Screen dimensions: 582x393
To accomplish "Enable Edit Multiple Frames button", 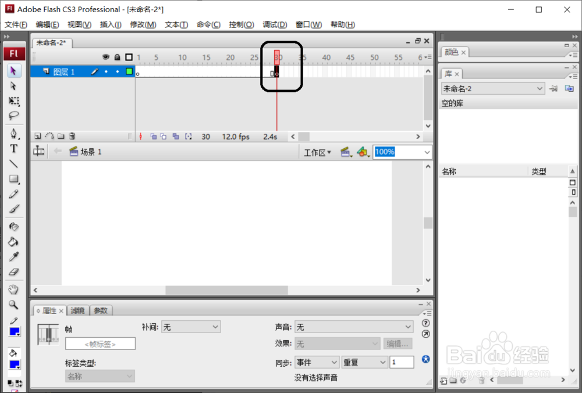I will [x=176, y=137].
